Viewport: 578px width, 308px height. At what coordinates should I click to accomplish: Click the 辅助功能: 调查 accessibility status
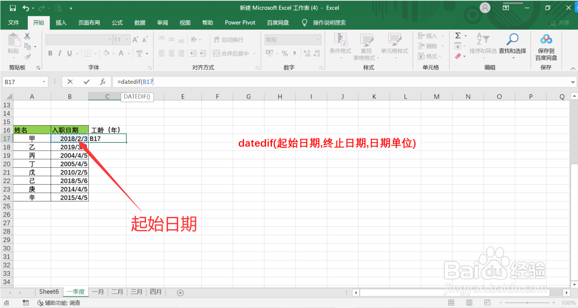click(59, 303)
